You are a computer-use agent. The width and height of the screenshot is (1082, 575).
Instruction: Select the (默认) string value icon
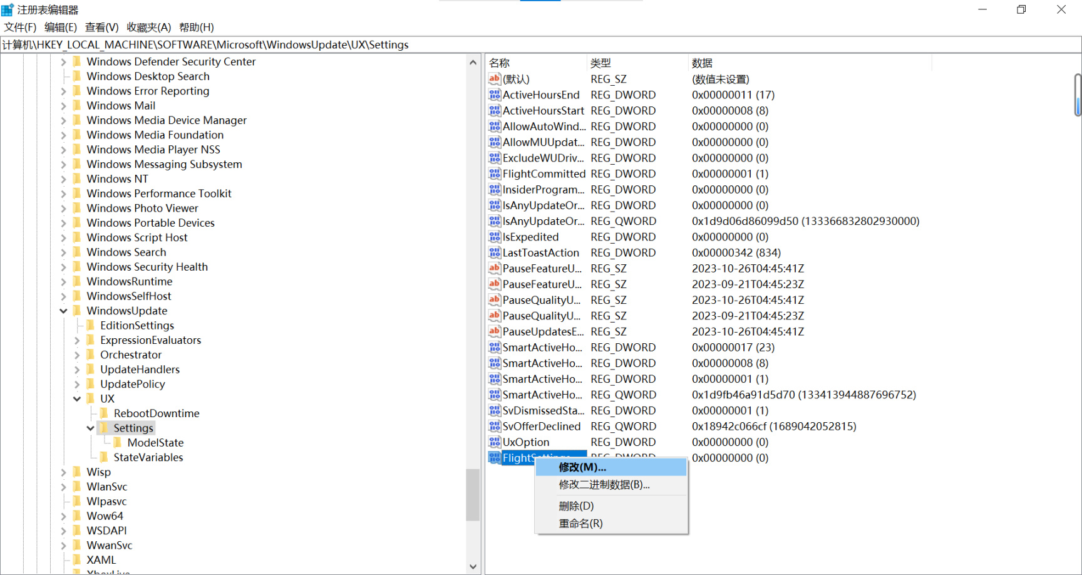(495, 79)
